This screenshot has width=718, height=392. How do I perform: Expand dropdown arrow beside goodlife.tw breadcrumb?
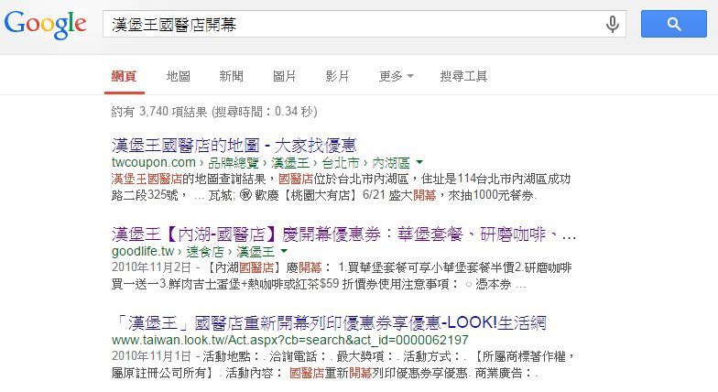pos(284,251)
